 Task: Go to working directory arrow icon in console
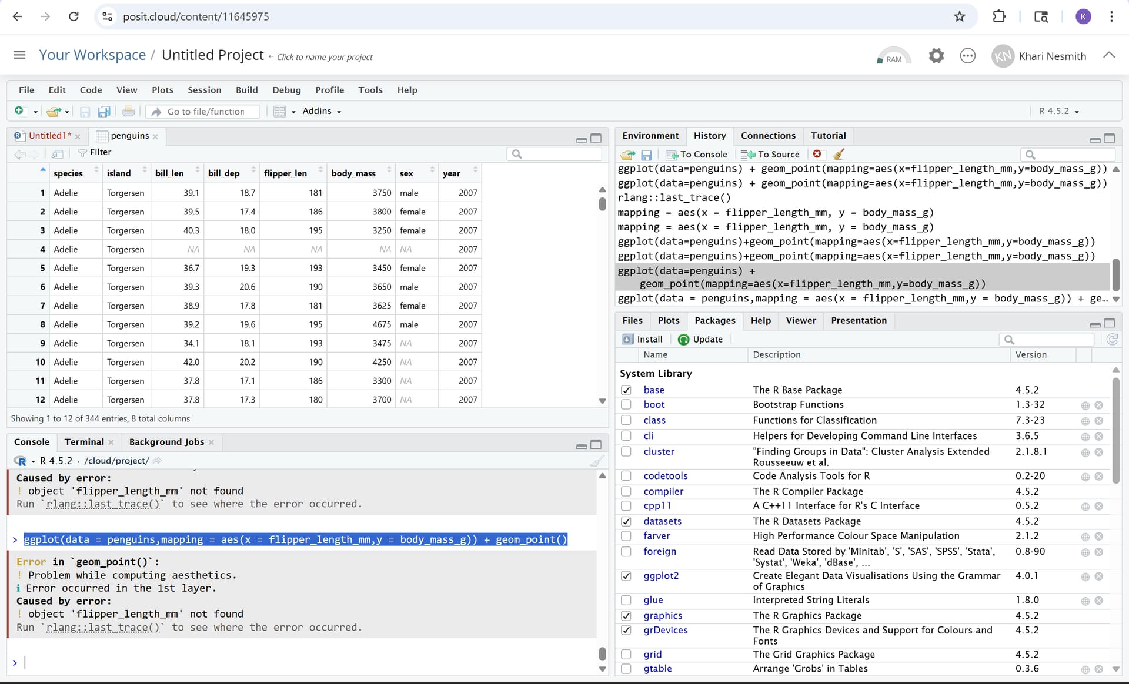(157, 461)
